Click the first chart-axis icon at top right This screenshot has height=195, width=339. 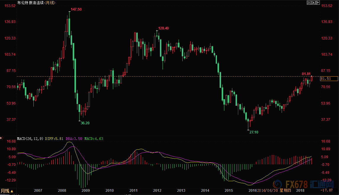pyautogui.click(x=309, y=3)
